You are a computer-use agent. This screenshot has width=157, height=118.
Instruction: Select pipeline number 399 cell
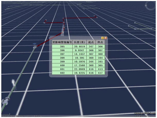point(62,62)
